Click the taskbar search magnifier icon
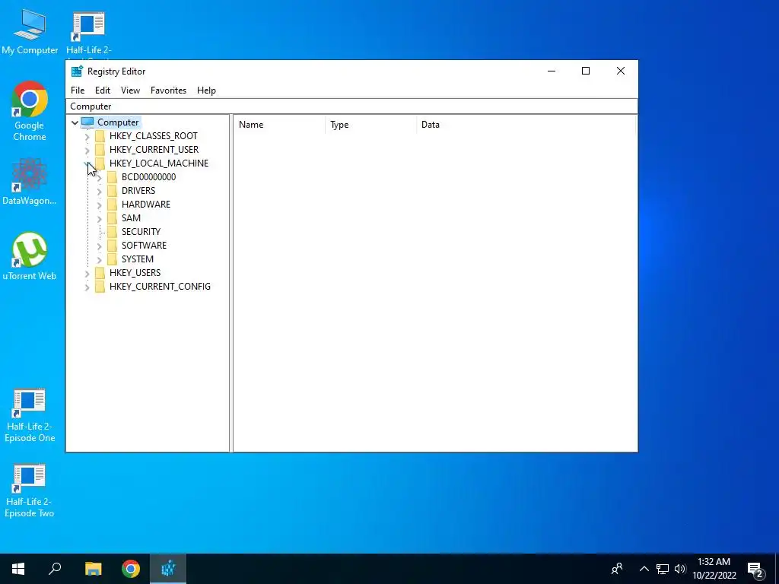This screenshot has height=584, width=779. 55,569
